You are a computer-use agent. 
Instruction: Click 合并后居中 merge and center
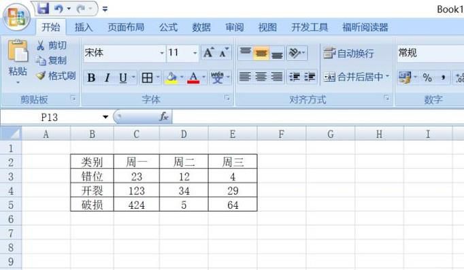pos(353,77)
